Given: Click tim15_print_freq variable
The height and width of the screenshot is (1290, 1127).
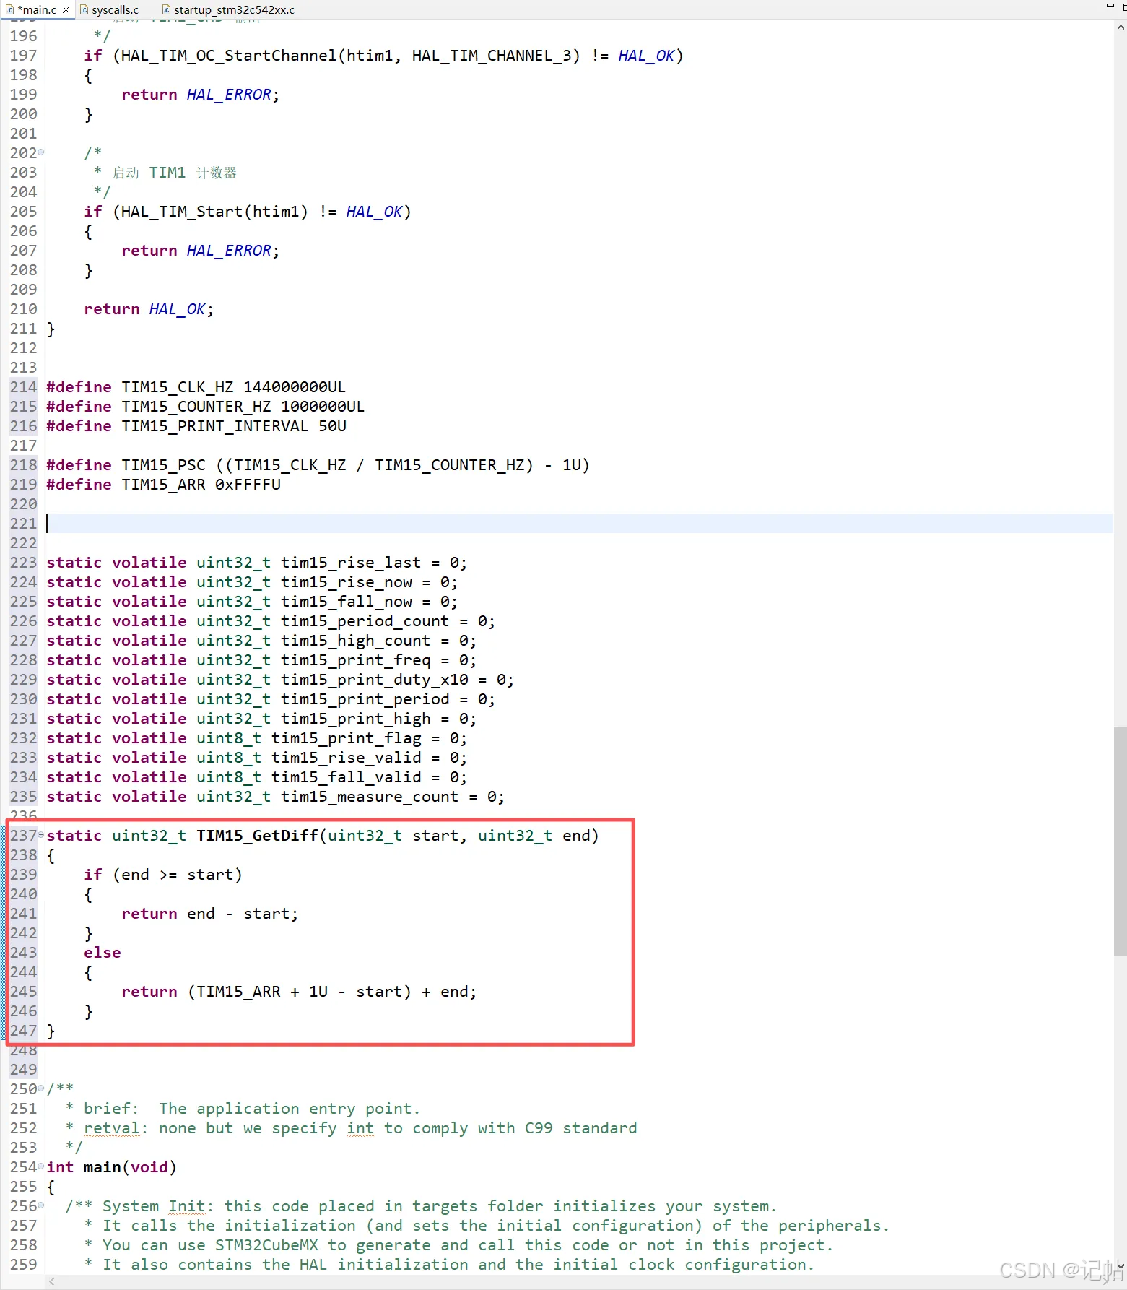Looking at the screenshot, I should [x=355, y=660].
